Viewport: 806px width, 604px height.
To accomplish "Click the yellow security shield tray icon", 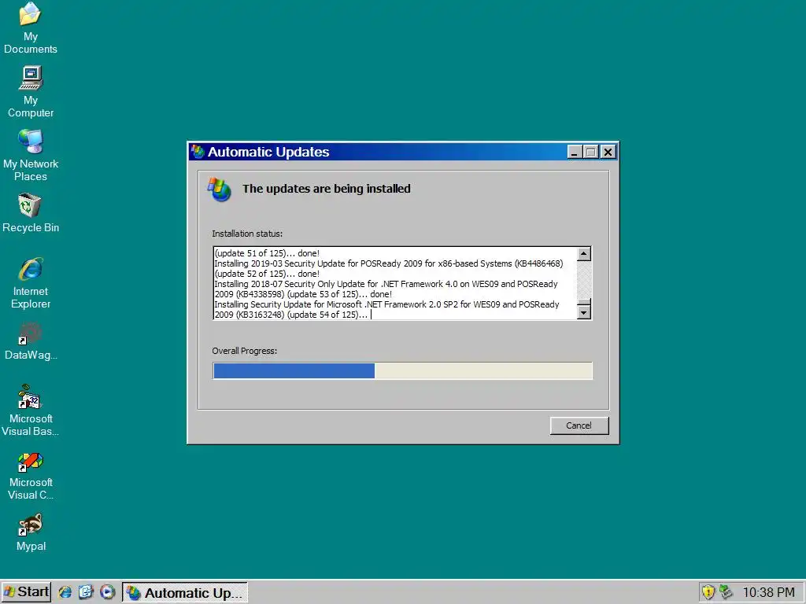I will [708, 592].
